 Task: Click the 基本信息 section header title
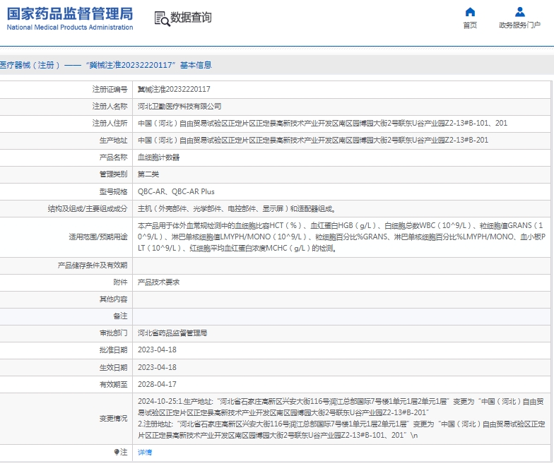(x=106, y=65)
